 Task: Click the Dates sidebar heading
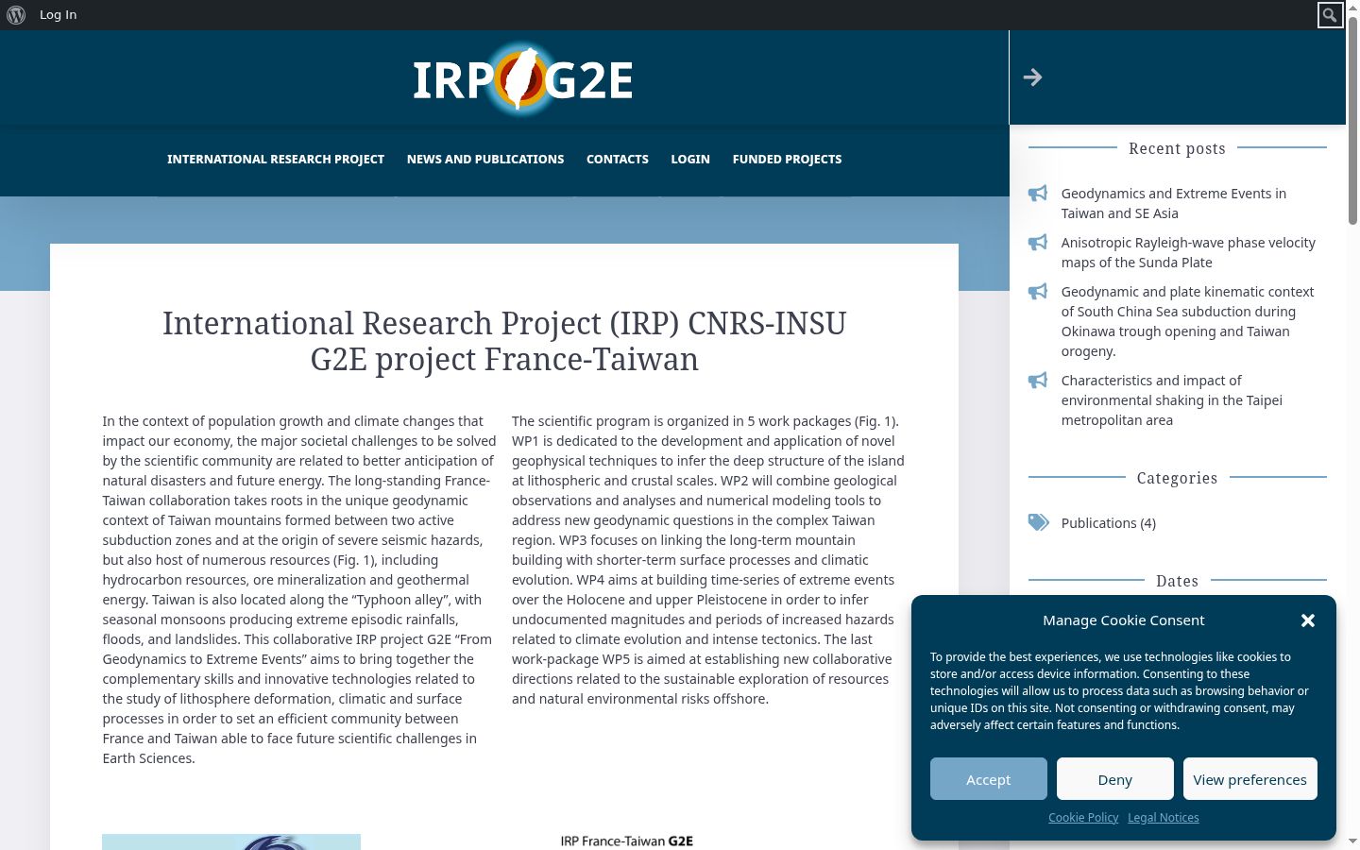[1177, 581]
